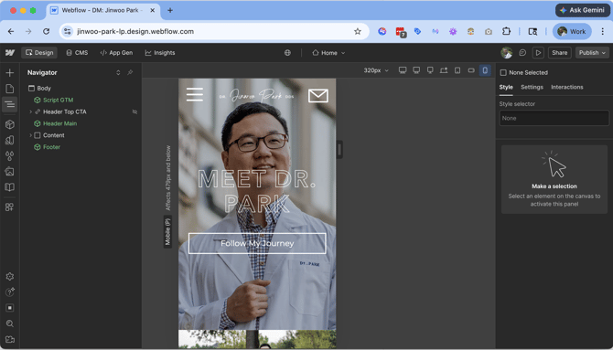This screenshot has height=350, width=613.
Task: Open the Assets image panel
Action: [x=10, y=172]
